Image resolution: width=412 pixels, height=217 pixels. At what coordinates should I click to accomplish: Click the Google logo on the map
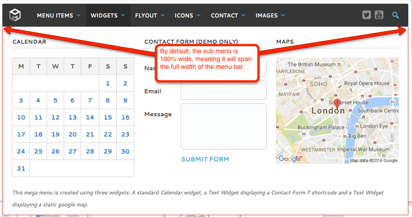289,159
